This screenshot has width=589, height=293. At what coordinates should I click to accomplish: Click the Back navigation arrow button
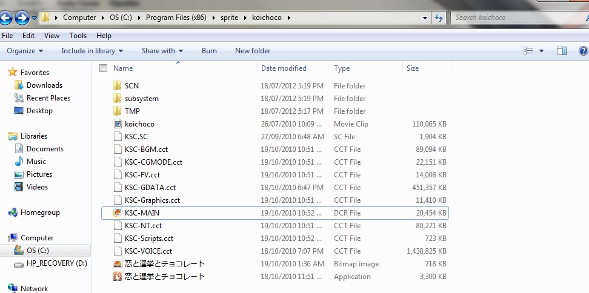pyautogui.click(x=8, y=18)
